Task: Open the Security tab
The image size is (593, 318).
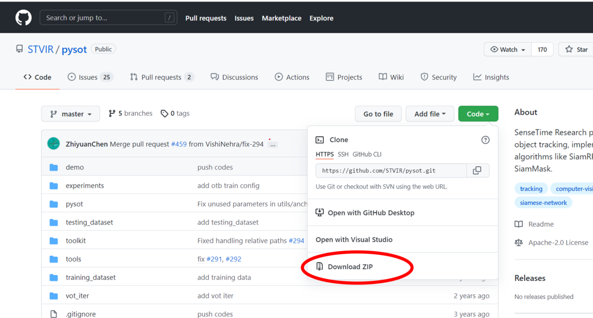Action: (x=438, y=77)
